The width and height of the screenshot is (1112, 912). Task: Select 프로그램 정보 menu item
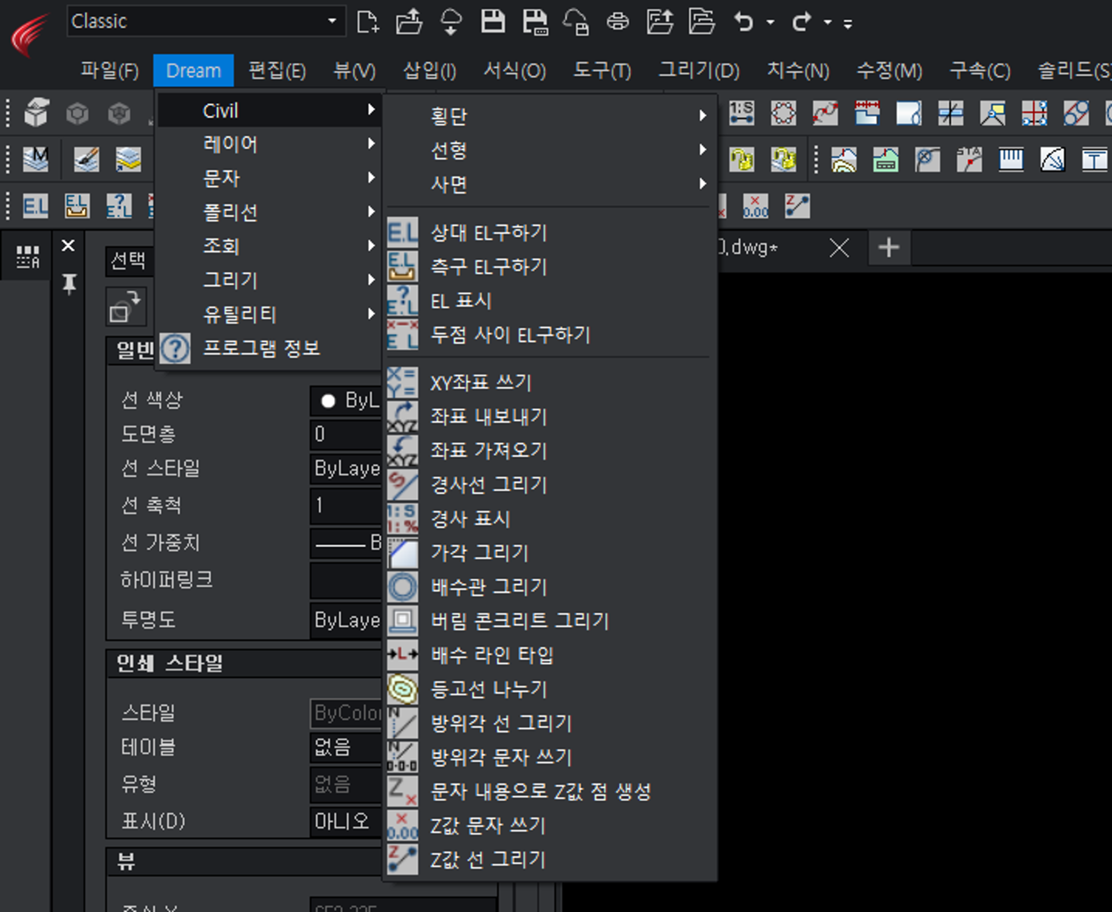point(269,348)
